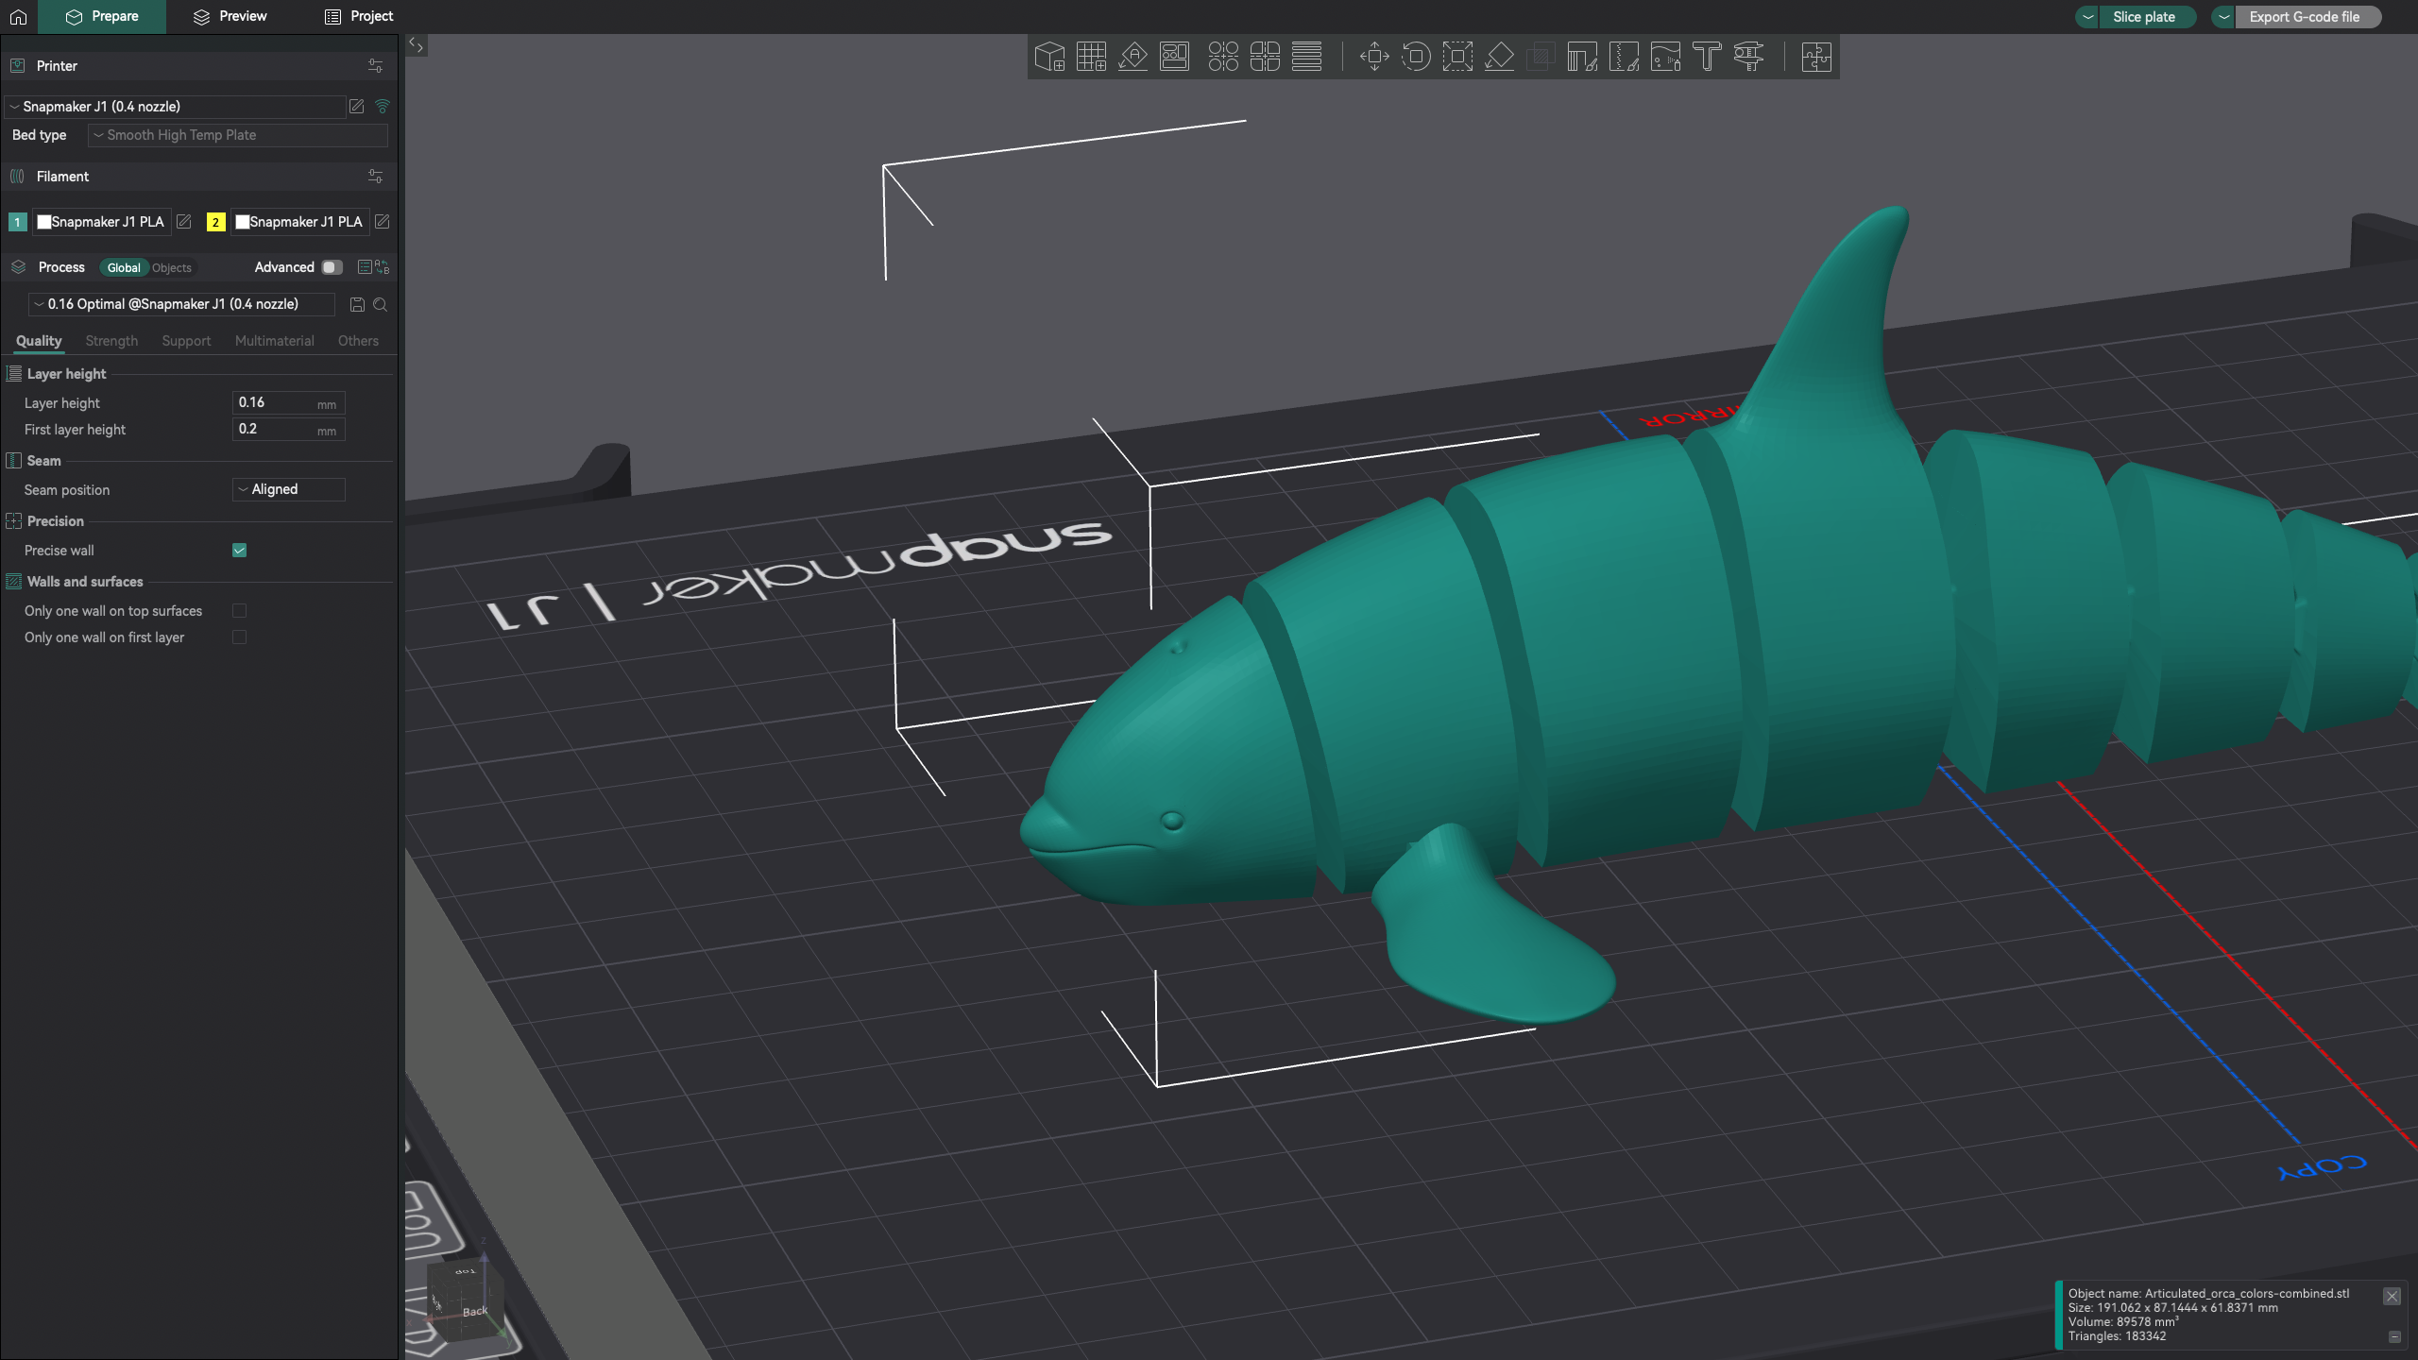Open the Bed type dropdown
The image size is (2418, 1360).
pos(237,135)
